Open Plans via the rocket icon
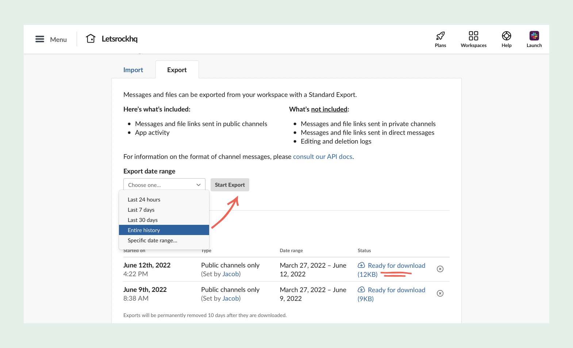 [440, 36]
